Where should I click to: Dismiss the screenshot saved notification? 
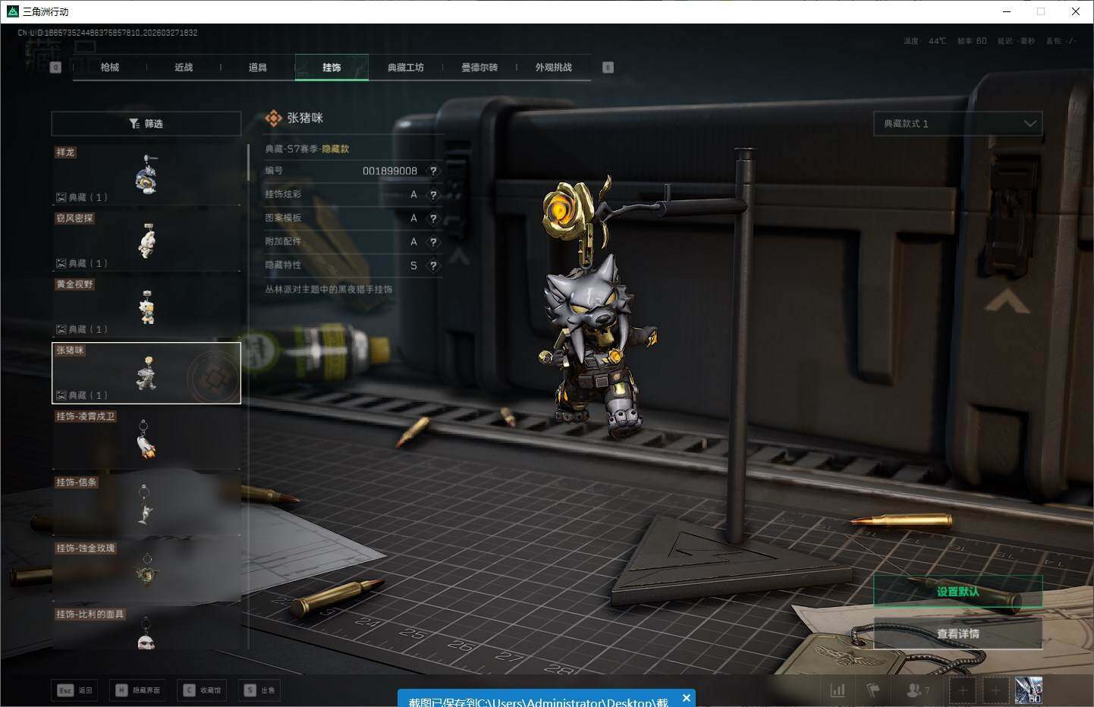(x=686, y=698)
